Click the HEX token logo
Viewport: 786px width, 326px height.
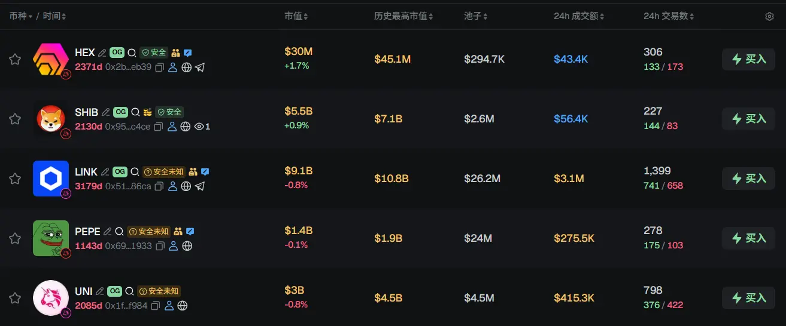[50, 59]
